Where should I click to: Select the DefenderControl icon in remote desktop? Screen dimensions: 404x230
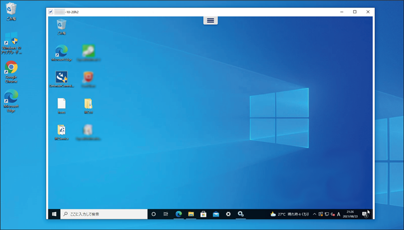coord(61,79)
